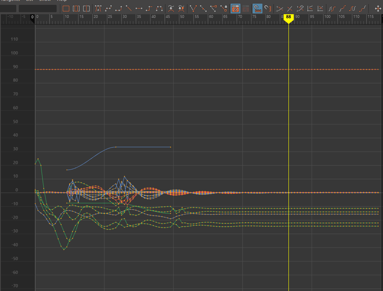
Task: Renormalize the displayed curves
Action: [x=300, y=9]
